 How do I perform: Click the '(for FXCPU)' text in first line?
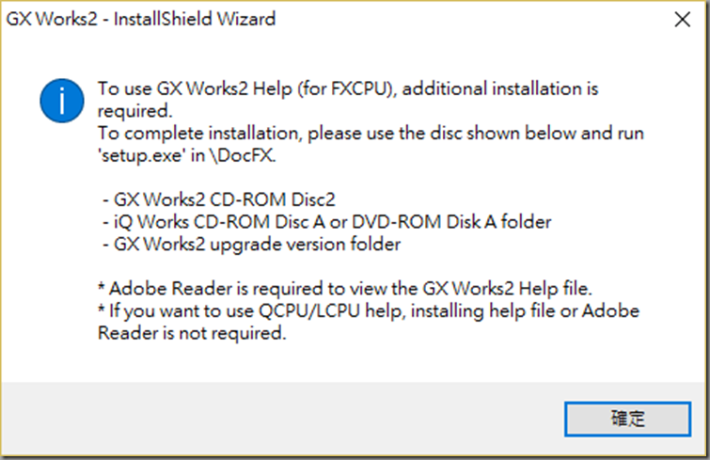347,88
